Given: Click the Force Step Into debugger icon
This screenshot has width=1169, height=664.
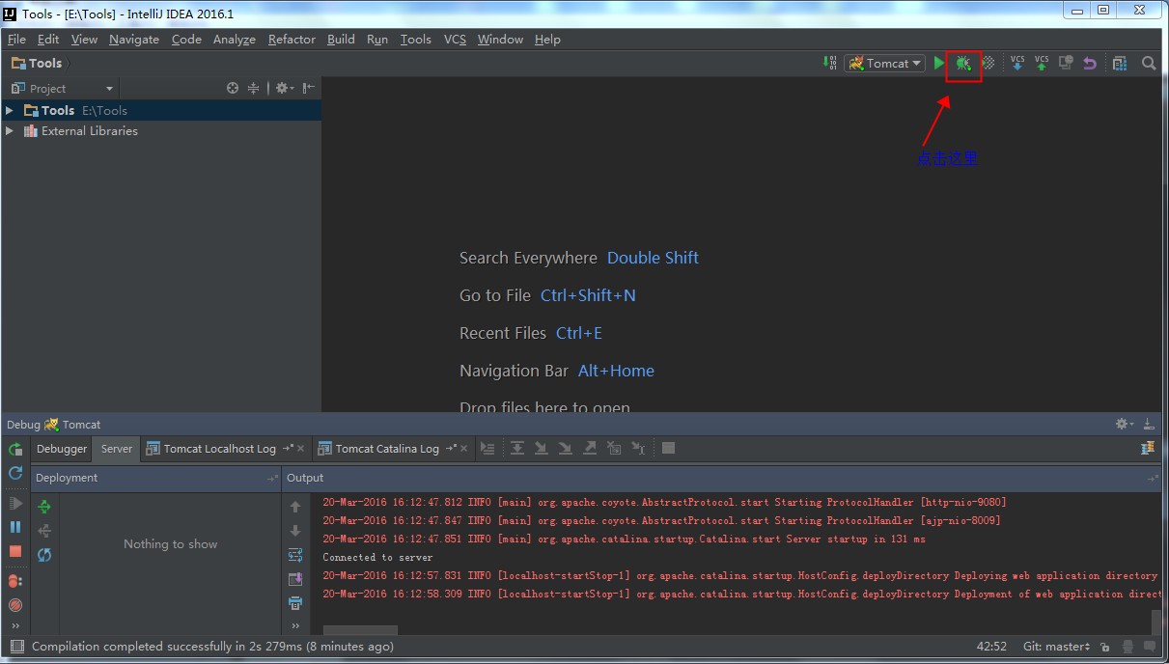Looking at the screenshot, I should pyautogui.click(x=566, y=448).
